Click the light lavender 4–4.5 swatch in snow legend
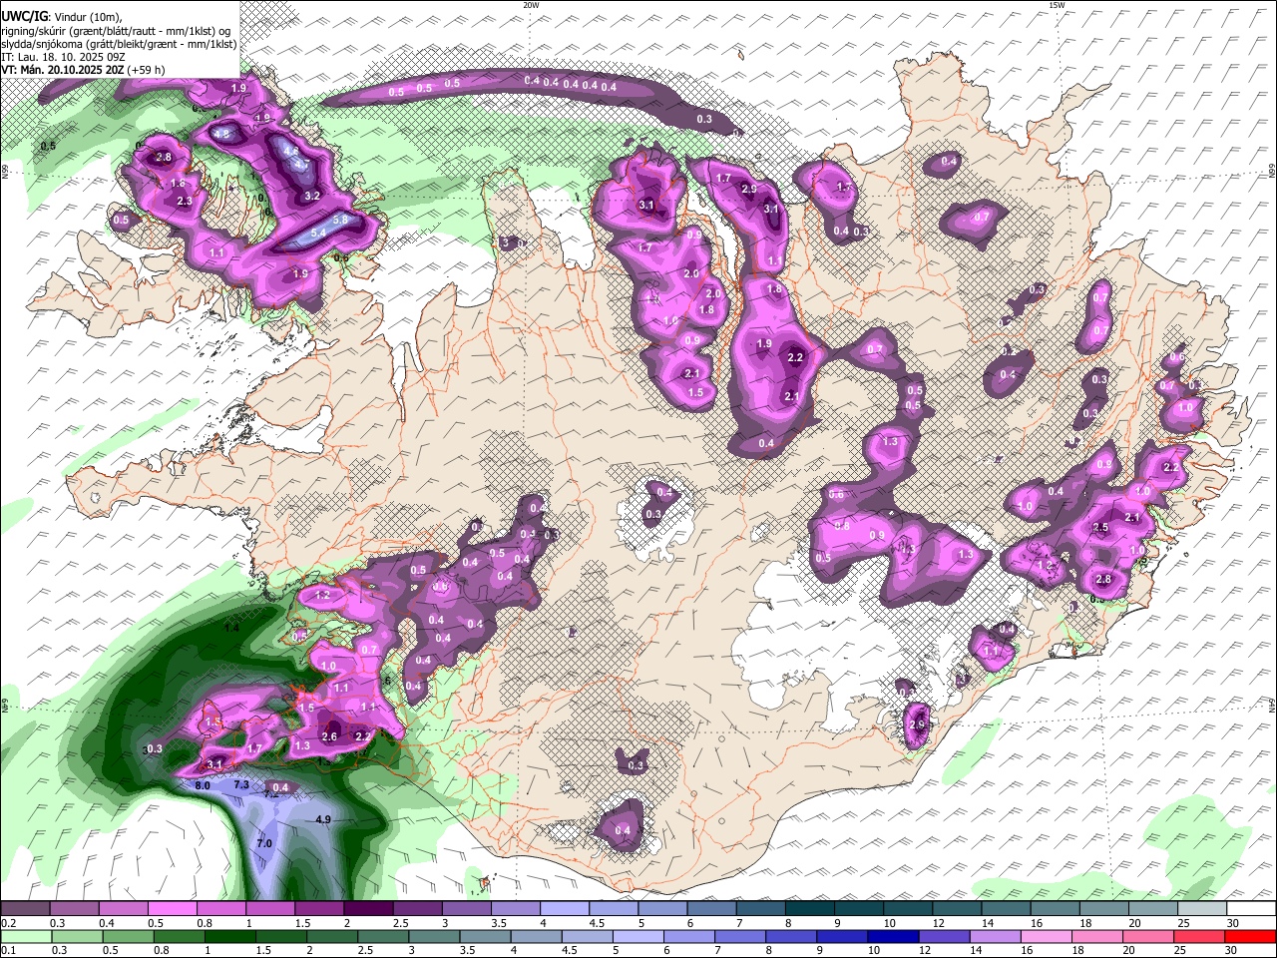The height and width of the screenshot is (958, 1277). (565, 908)
